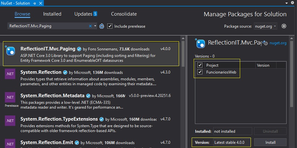Screen dimensions: 297x148
Task: Click the Install button
Action: coord(270,142)
